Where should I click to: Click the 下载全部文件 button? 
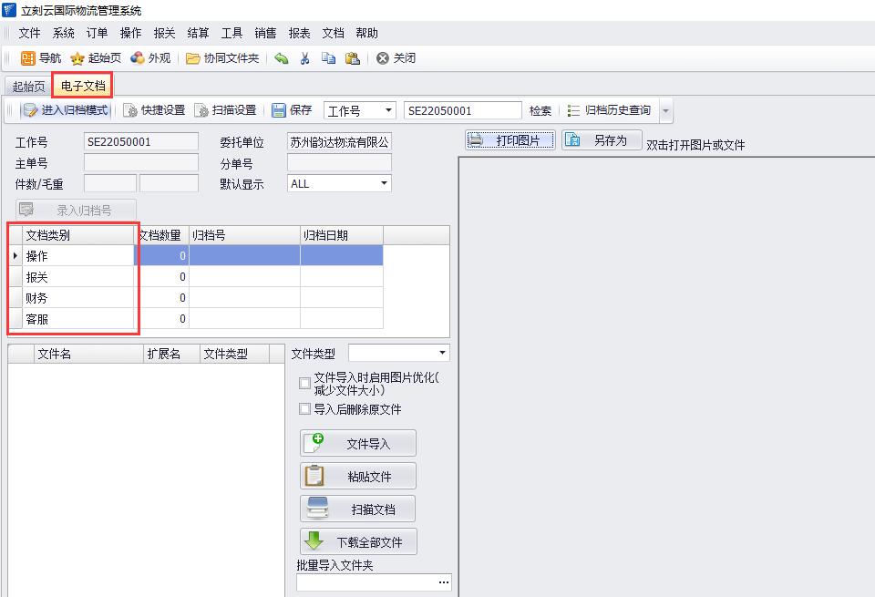click(x=358, y=541)
